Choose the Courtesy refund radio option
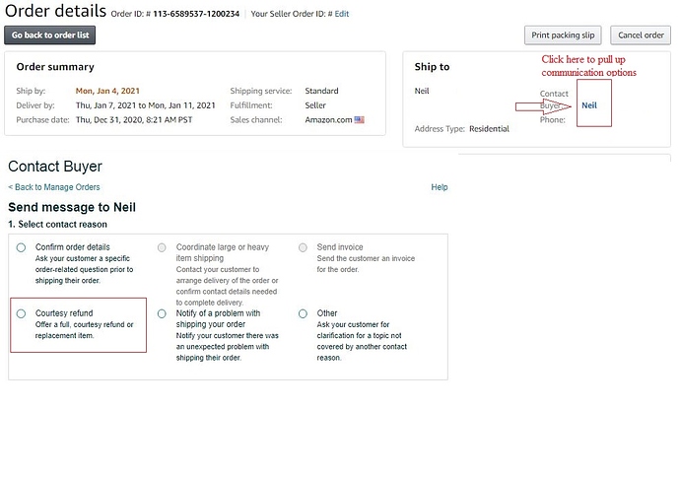This screenshot has width=680, height=477. (x=21, y=313)
